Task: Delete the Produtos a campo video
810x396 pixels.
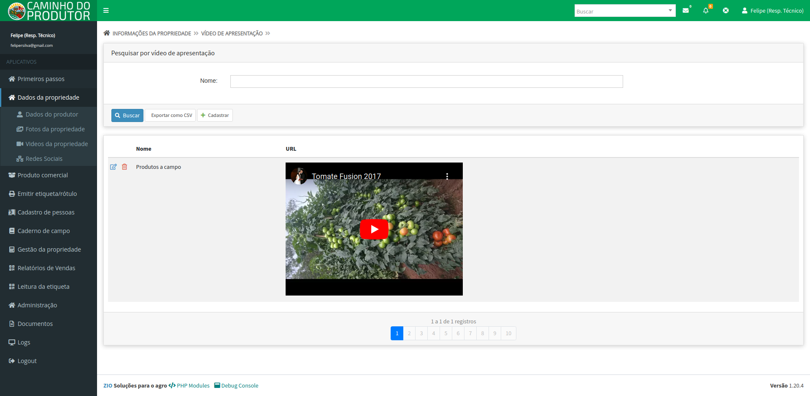Action: (x=124, y=167)
